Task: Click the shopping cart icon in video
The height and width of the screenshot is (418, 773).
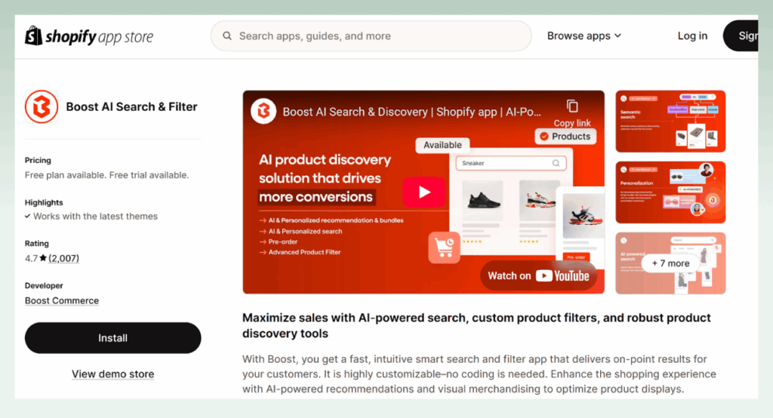Action: (x=444, y=247)
